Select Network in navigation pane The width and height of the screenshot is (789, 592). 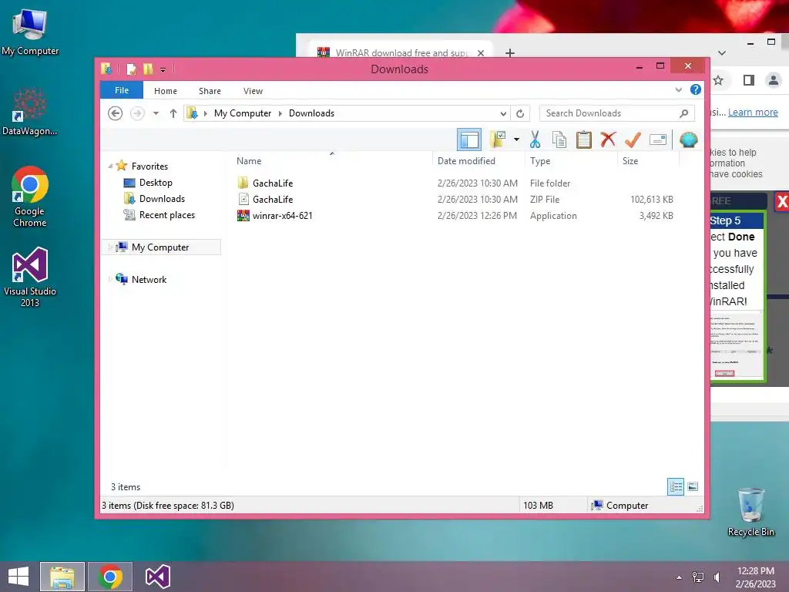(x=149, y=279)
